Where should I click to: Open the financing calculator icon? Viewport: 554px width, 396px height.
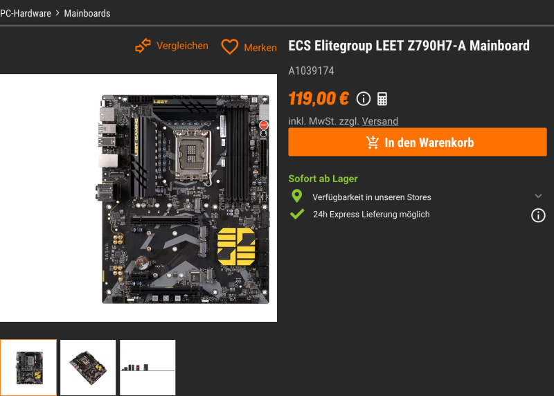click(382, 99)
